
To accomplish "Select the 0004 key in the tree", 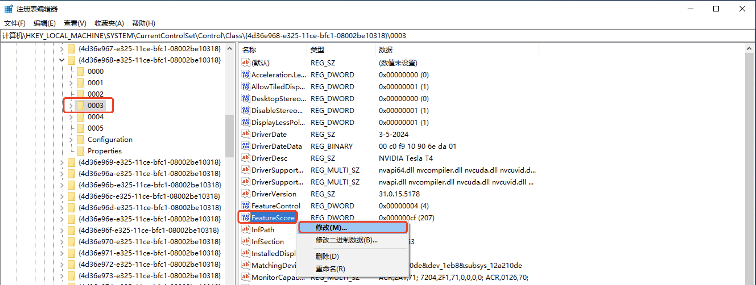I will tap(95, 117).
